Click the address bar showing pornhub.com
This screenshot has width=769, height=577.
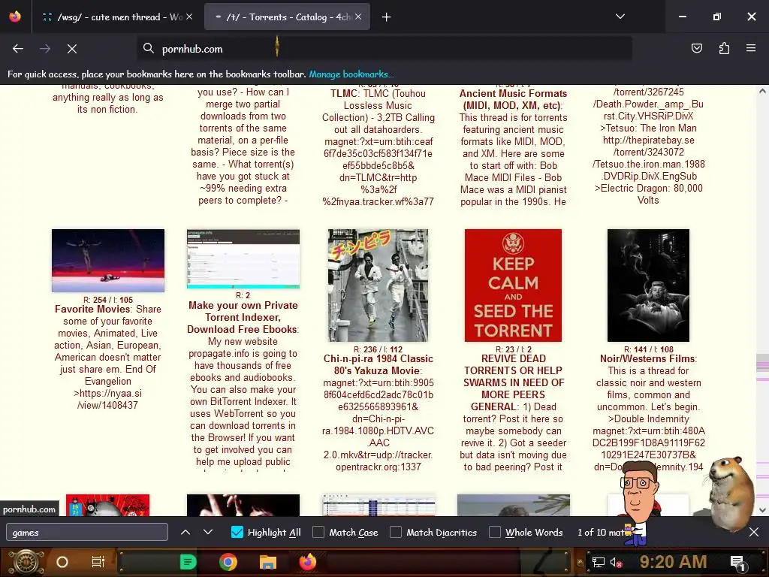[384, 49]
